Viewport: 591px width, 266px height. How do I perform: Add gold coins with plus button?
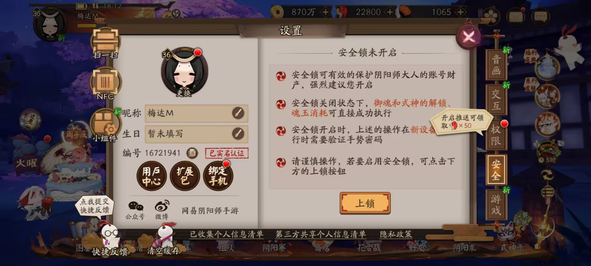[325, 12]
